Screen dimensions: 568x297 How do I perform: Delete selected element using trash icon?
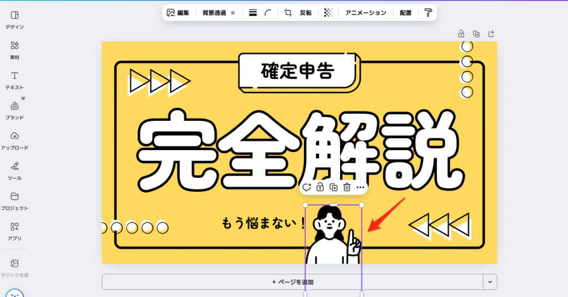click(x=347, y=187)
